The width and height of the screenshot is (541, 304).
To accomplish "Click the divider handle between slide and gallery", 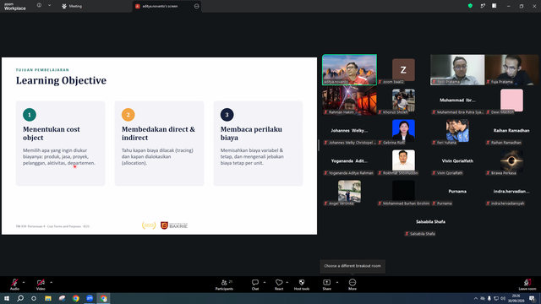I will pos(319,145).
